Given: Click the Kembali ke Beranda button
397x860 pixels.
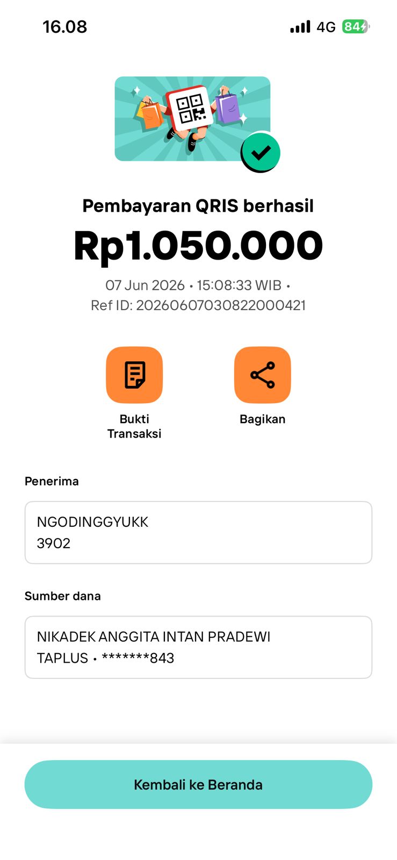Looking at the screenshot, I should (198, 784).
